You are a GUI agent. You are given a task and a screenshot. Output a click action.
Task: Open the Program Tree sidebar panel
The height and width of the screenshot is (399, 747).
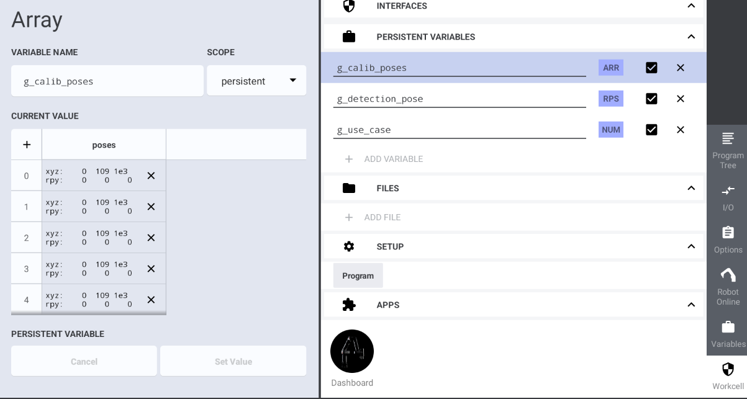click(728, 150)
